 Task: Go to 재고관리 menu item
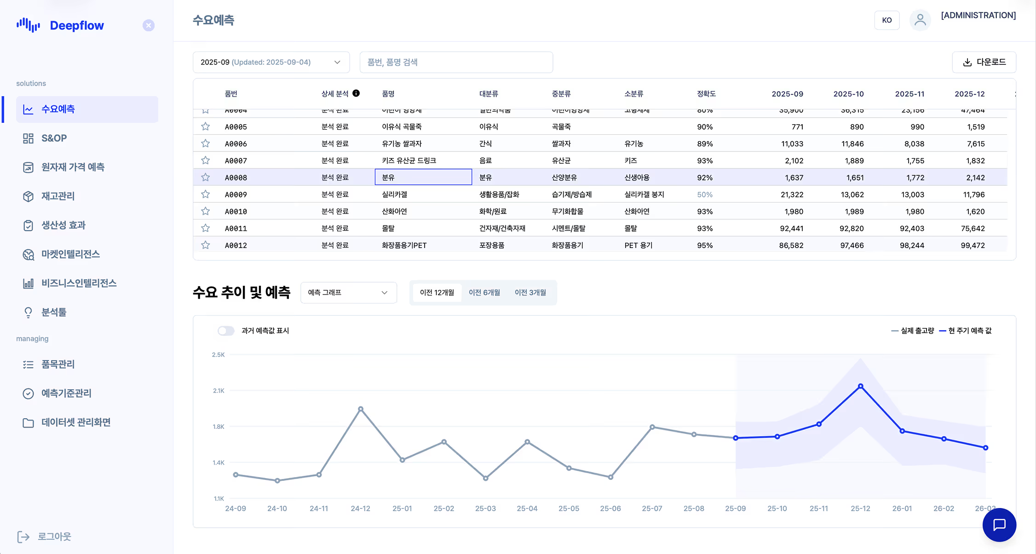pyautogui.click(x=87, y=196)
